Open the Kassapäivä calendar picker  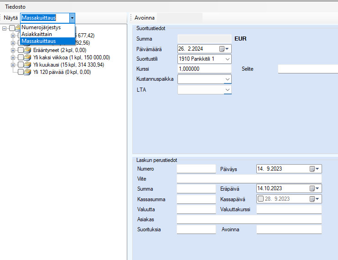(x=315, y=198)
